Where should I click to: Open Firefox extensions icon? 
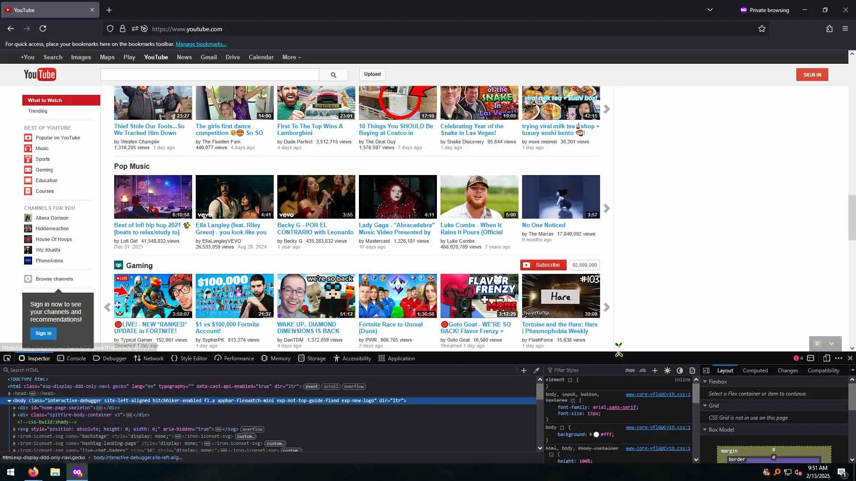[x=829, y=29]
